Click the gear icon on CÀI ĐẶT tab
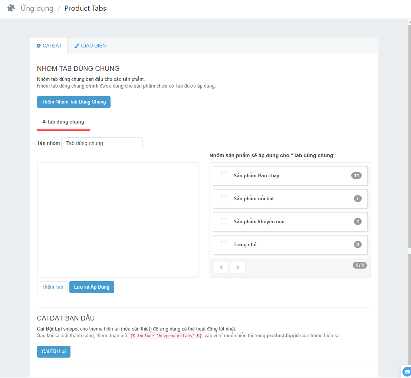The height and width of the screenshot is (378, 411). click(39, 46)
